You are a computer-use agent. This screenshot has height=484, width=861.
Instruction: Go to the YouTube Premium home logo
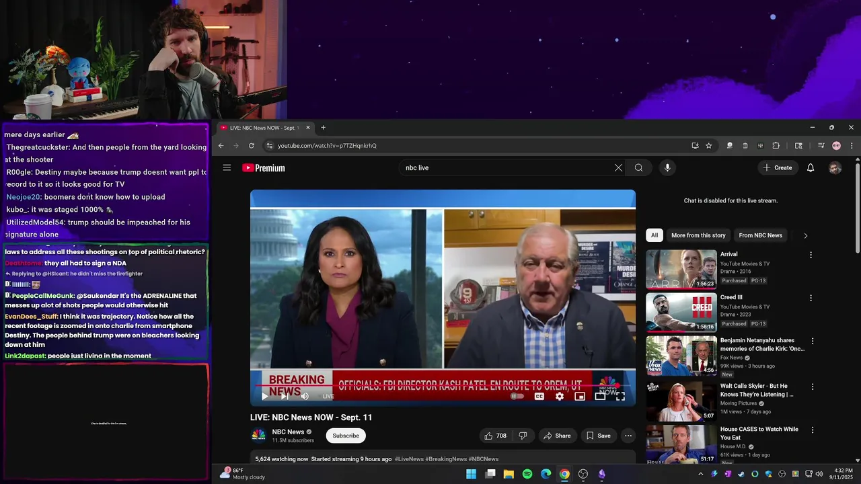(x=264, y=168)
